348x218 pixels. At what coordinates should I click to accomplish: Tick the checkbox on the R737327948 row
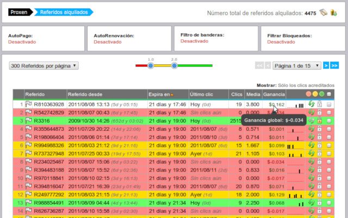pyautogui.click(x=330, y=154)
